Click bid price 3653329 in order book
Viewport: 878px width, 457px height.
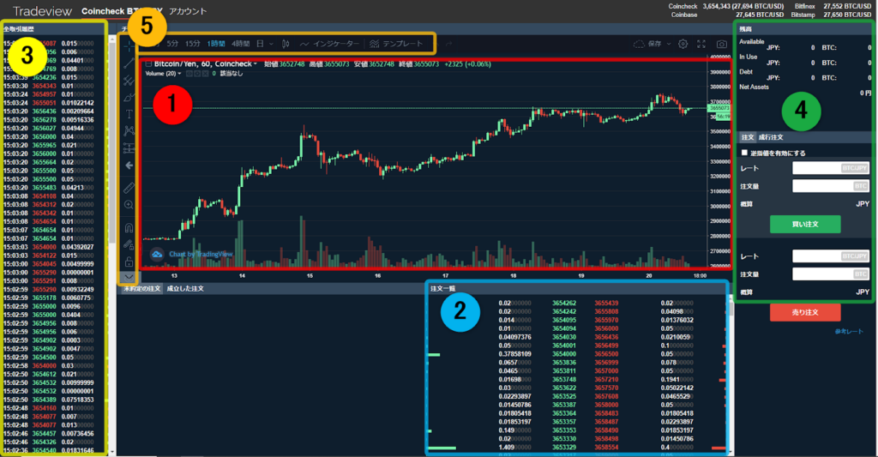(x=564, y=448)
